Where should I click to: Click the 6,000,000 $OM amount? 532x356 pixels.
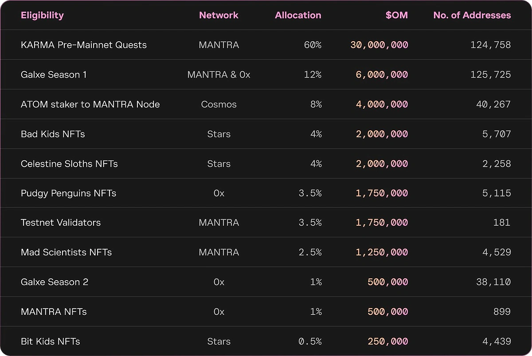382,74
